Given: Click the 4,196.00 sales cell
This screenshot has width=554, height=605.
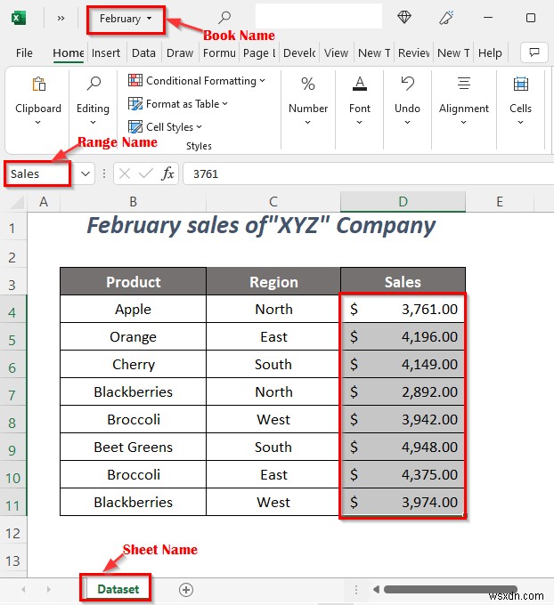Looking at the screenshot, I should tap(403, 337).
